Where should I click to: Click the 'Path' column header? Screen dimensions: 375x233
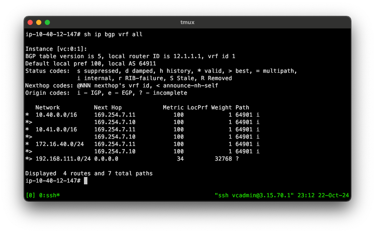(x=242, y=107)
